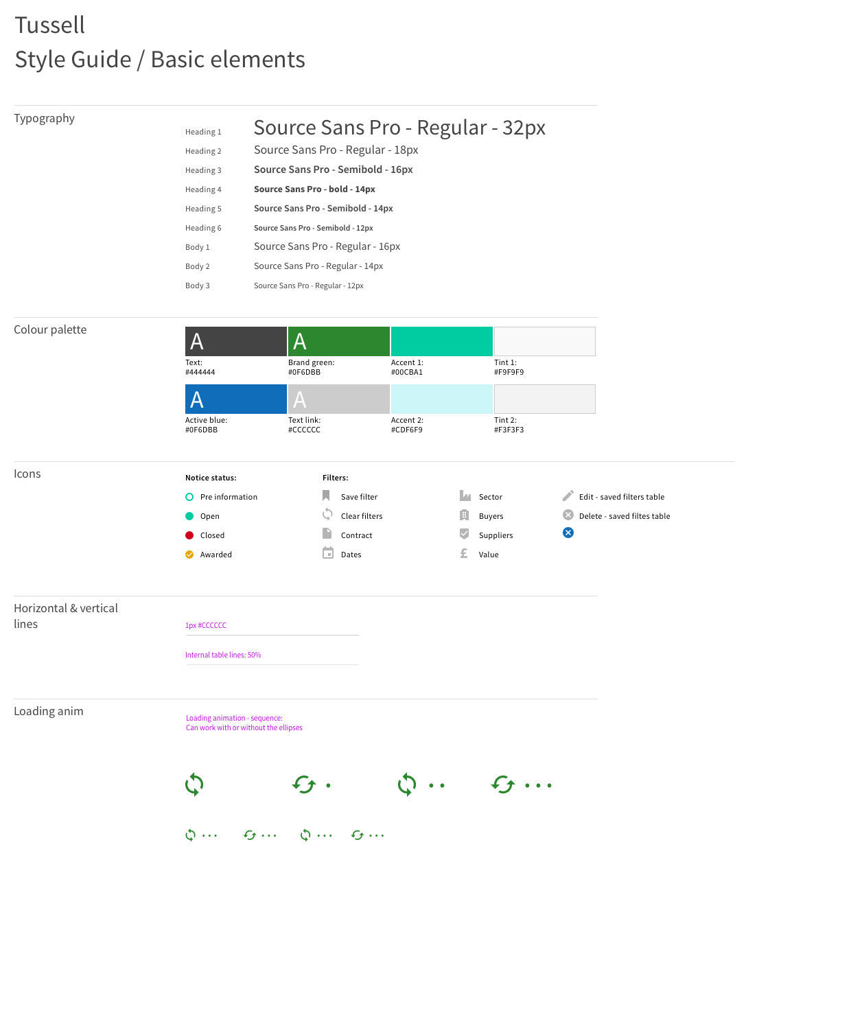Screen dimensions: 851x1013
Task: Click the Heading 1 sample text
Action: 399,128
